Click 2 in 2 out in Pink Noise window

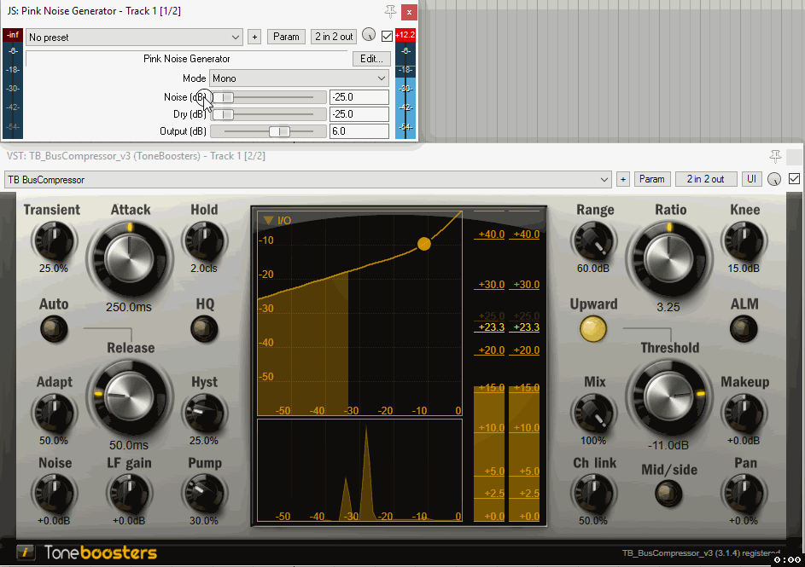click(334, 37)
